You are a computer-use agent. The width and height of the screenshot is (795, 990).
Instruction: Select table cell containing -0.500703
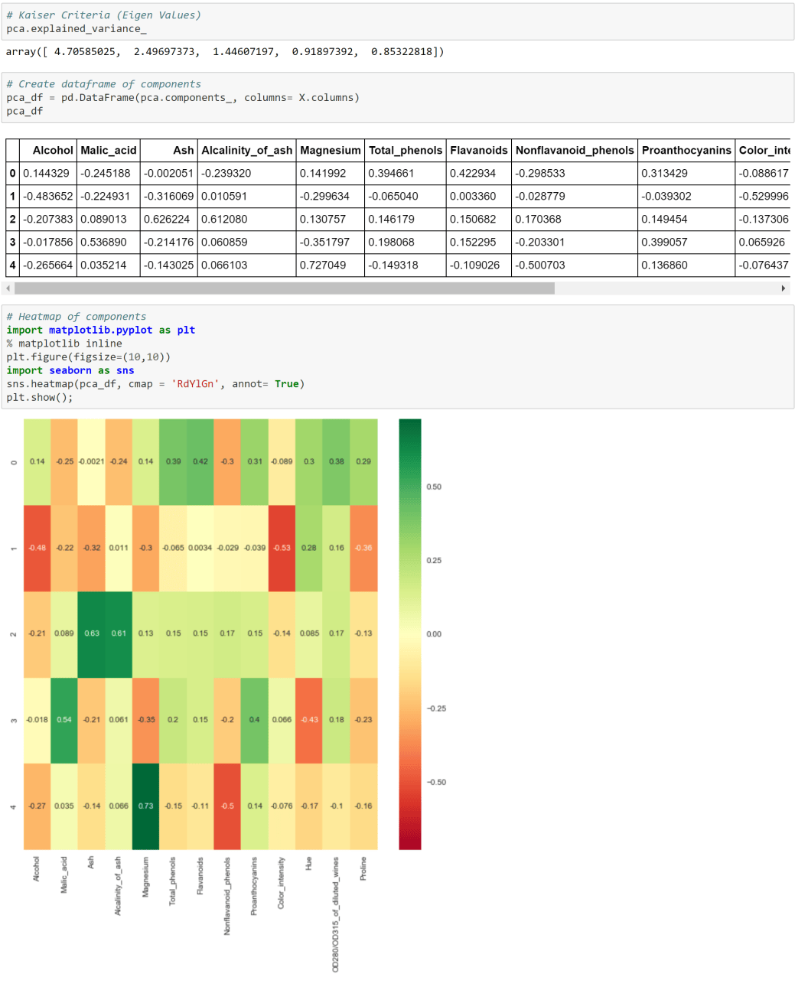point(575,265)
